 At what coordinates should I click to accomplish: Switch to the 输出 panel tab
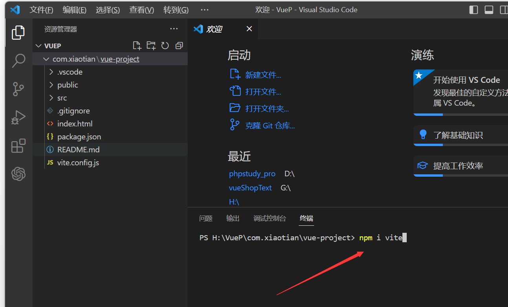pyautogui.click(x=233, y=218)
